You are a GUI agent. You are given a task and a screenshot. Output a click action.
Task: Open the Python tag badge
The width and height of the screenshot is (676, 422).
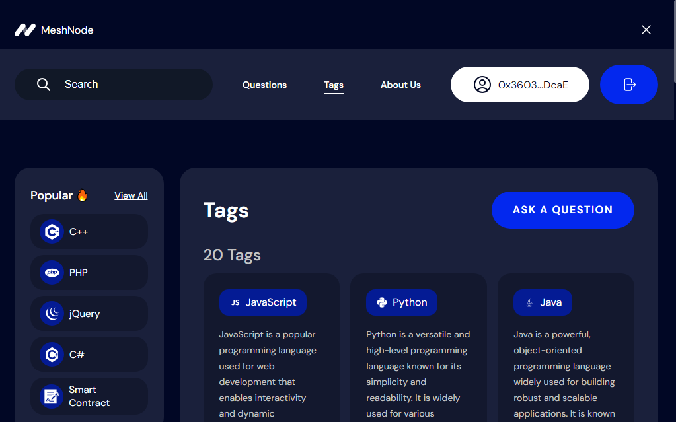[402, 302]
